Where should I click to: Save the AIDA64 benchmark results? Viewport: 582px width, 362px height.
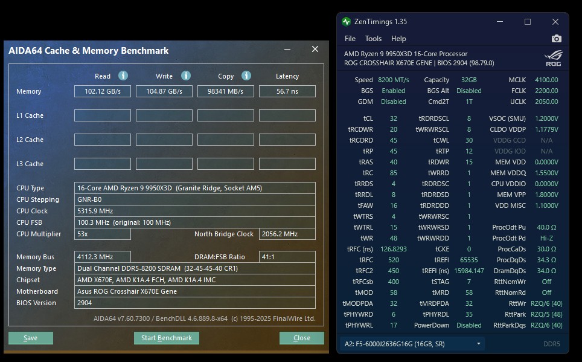[x=31, y=338]
